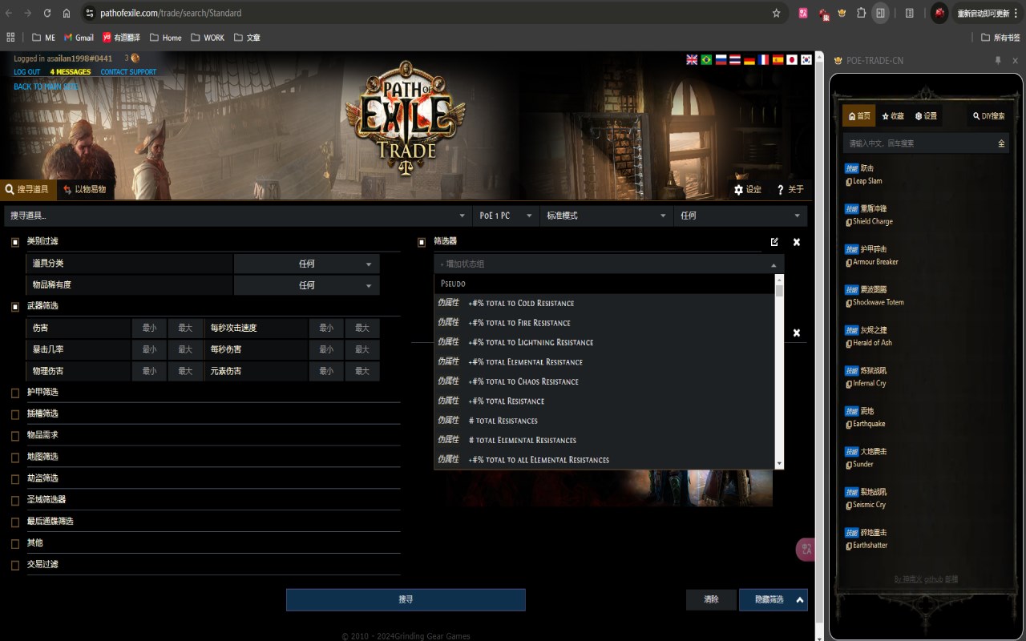The height and width of the screenshot is (641, 1026).
Task: Select the German flag language
Action: (x=749, y=59)
